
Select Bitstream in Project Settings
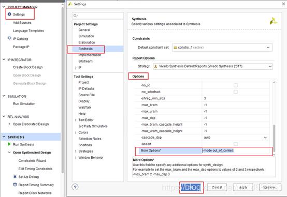pyautogui.click(x=85, y=61)
